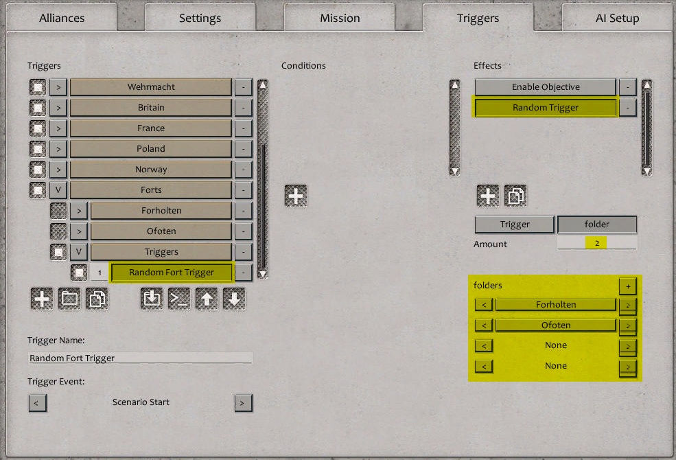
Task: Add a new condition
Action: 296,196
